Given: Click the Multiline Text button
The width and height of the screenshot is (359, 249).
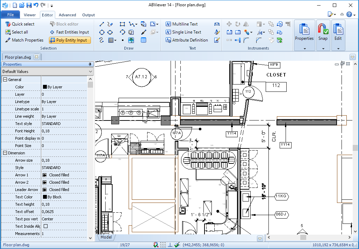Looking at the screenshot, I should tap(182, 24).
